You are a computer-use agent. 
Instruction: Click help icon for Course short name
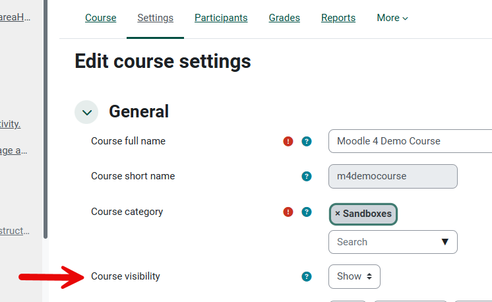[307, 176]
